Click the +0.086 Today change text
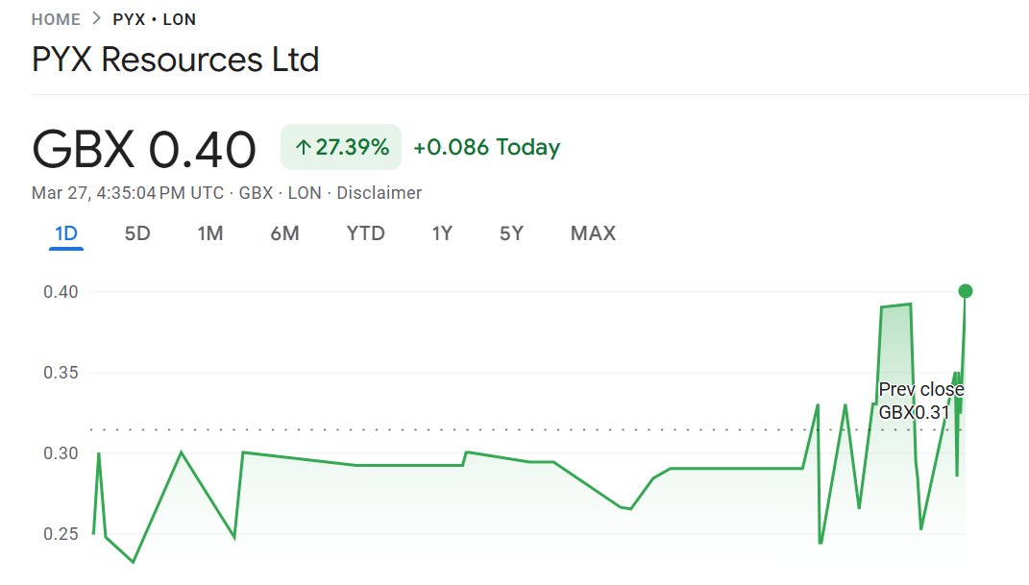Screen dimensions: 1029x585 [486, 148]
